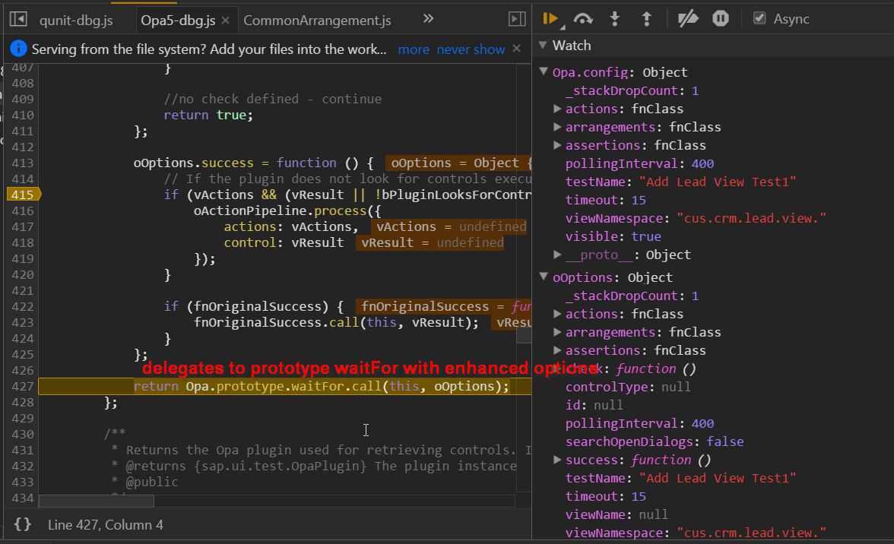
Task: Toggle the Async checkbox
Action: pos(759,18)
